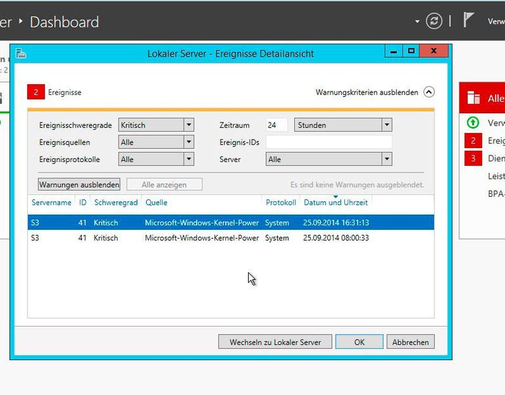Maximize the Ereignisse Detailansicht dialog
This screenshot has width=505, height=395.
(x=412, y=51)
